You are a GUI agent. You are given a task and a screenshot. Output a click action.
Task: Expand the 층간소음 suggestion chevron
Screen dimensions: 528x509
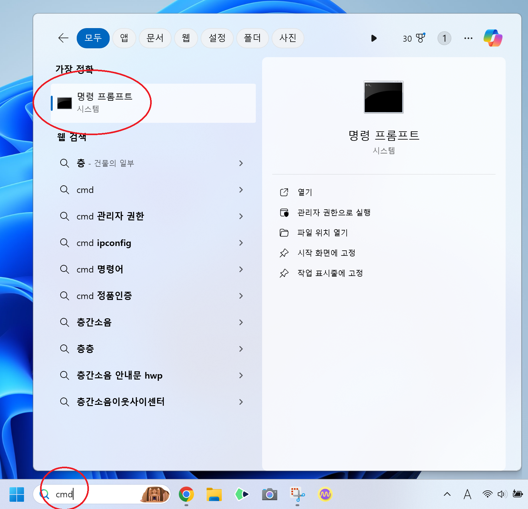pos(241,322)
